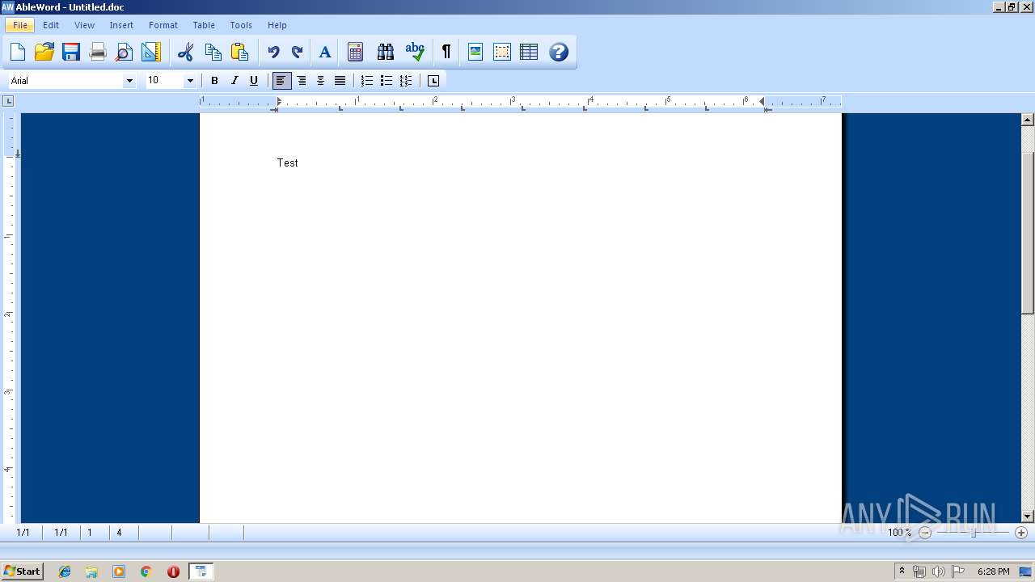
Task: Click the scrollbar down arrow
Action: tap(1028, 517)
